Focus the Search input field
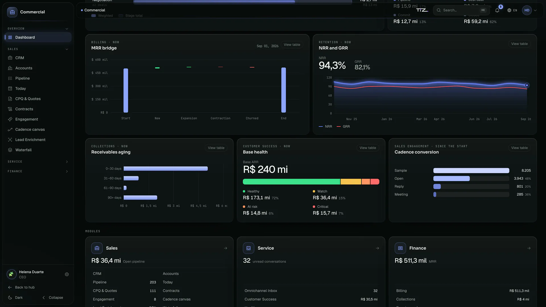Image resolution: width=546 pixels, height=307 pixels. (461, 10)
